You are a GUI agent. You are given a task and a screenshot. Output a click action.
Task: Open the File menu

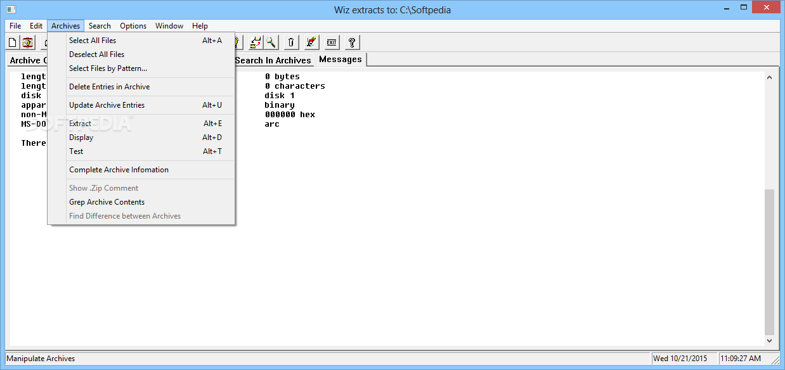(x=15, y=26)
